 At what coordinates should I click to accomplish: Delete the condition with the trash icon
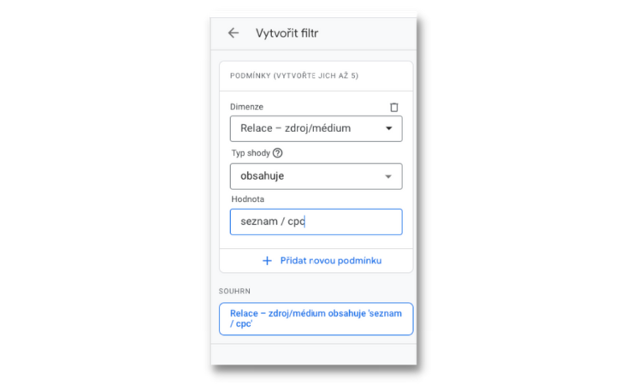394,107
